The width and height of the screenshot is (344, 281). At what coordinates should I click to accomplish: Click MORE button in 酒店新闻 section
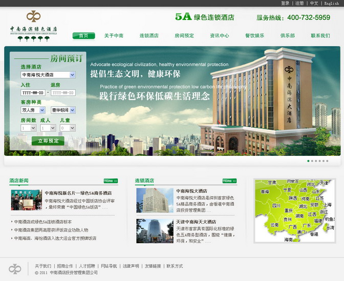[x=111, y=181]
